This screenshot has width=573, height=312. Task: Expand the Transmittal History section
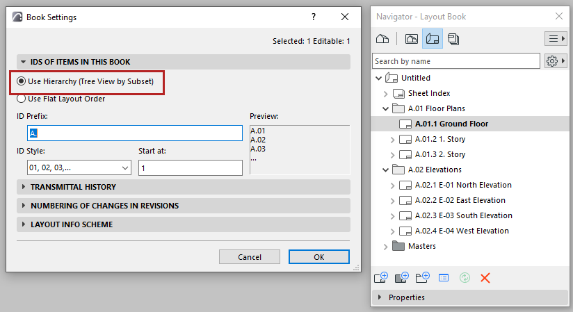(73, 187)
